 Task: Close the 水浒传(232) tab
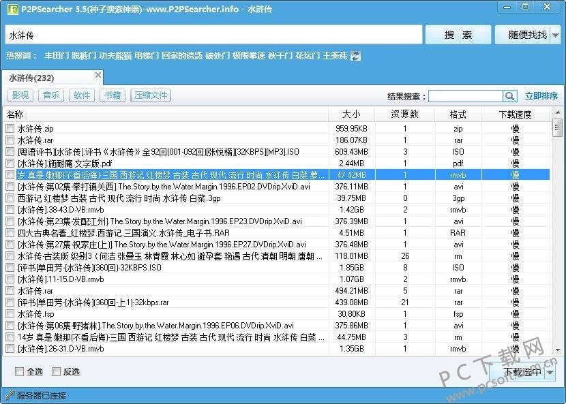click(98, 75)
